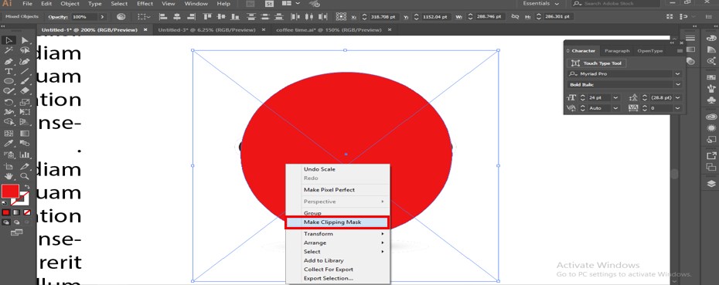Select the Rotate tool

(x=9, y=102)
